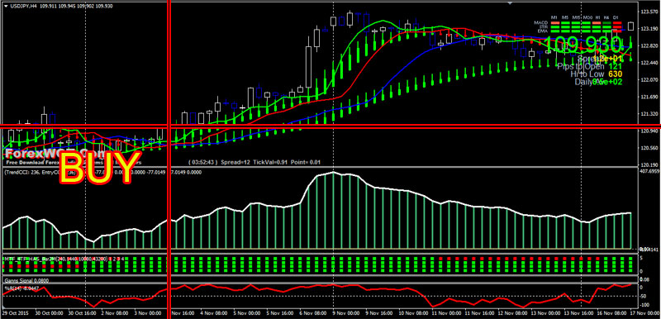Click the 407.6959 scale value in CCI panel
Viewport: 661px width, 319px height.
click(649, 172)
